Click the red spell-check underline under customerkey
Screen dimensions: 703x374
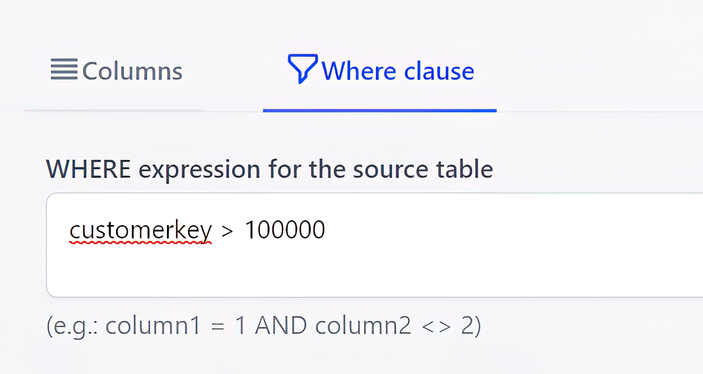point(140,243)
